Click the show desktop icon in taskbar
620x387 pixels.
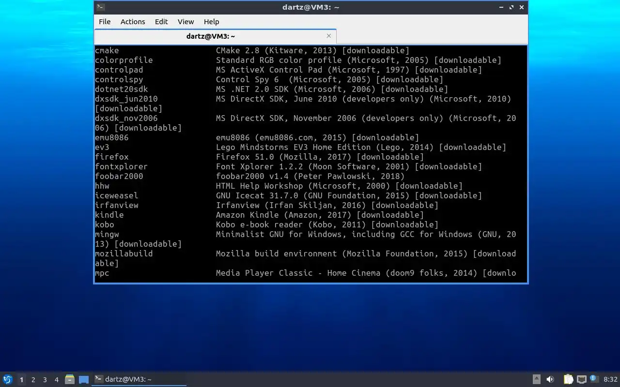click(84, 380)
